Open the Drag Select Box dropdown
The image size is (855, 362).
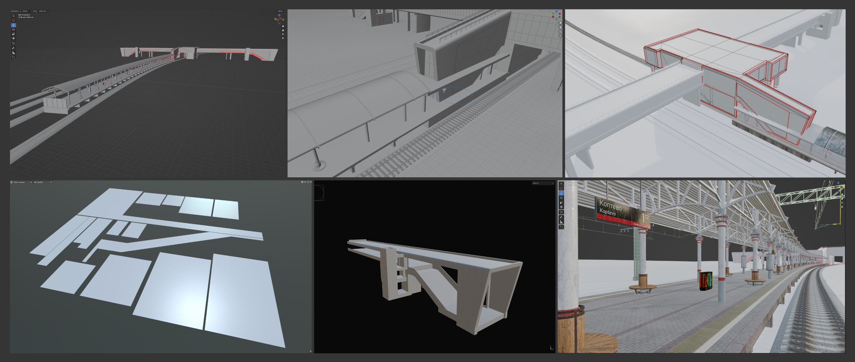tap(43, 11)
